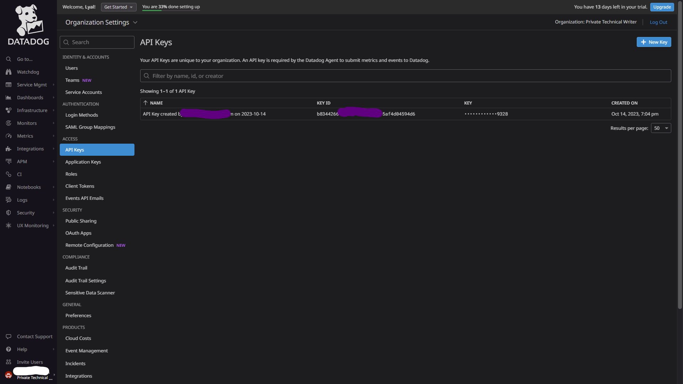Sort the table by the NAME column arrow
Screen dimensions: 683x384
[145, 103]
